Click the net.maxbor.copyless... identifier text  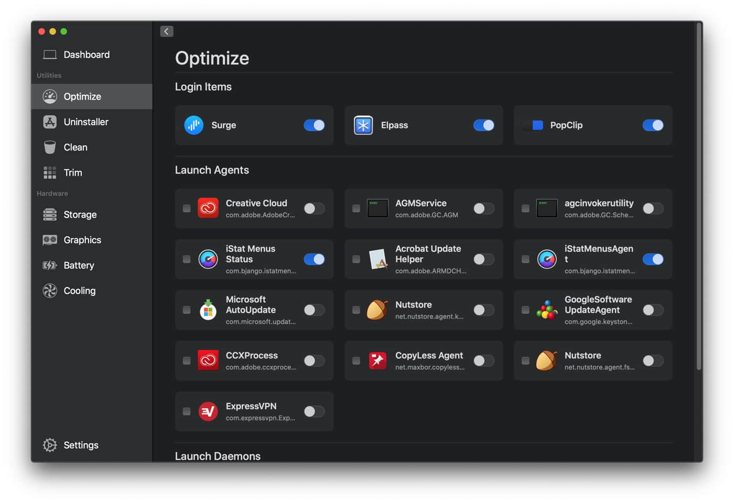[430, 367]
